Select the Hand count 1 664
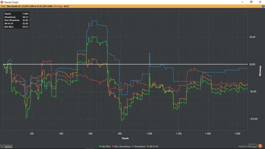Screen dimensions: 265x149 tap(25, 14)
